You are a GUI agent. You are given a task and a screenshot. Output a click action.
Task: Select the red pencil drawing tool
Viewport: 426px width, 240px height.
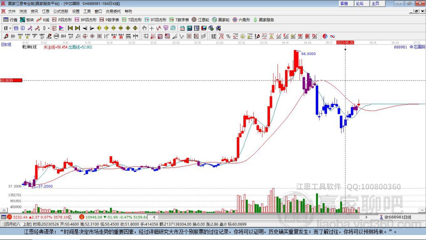coord(6,37)
